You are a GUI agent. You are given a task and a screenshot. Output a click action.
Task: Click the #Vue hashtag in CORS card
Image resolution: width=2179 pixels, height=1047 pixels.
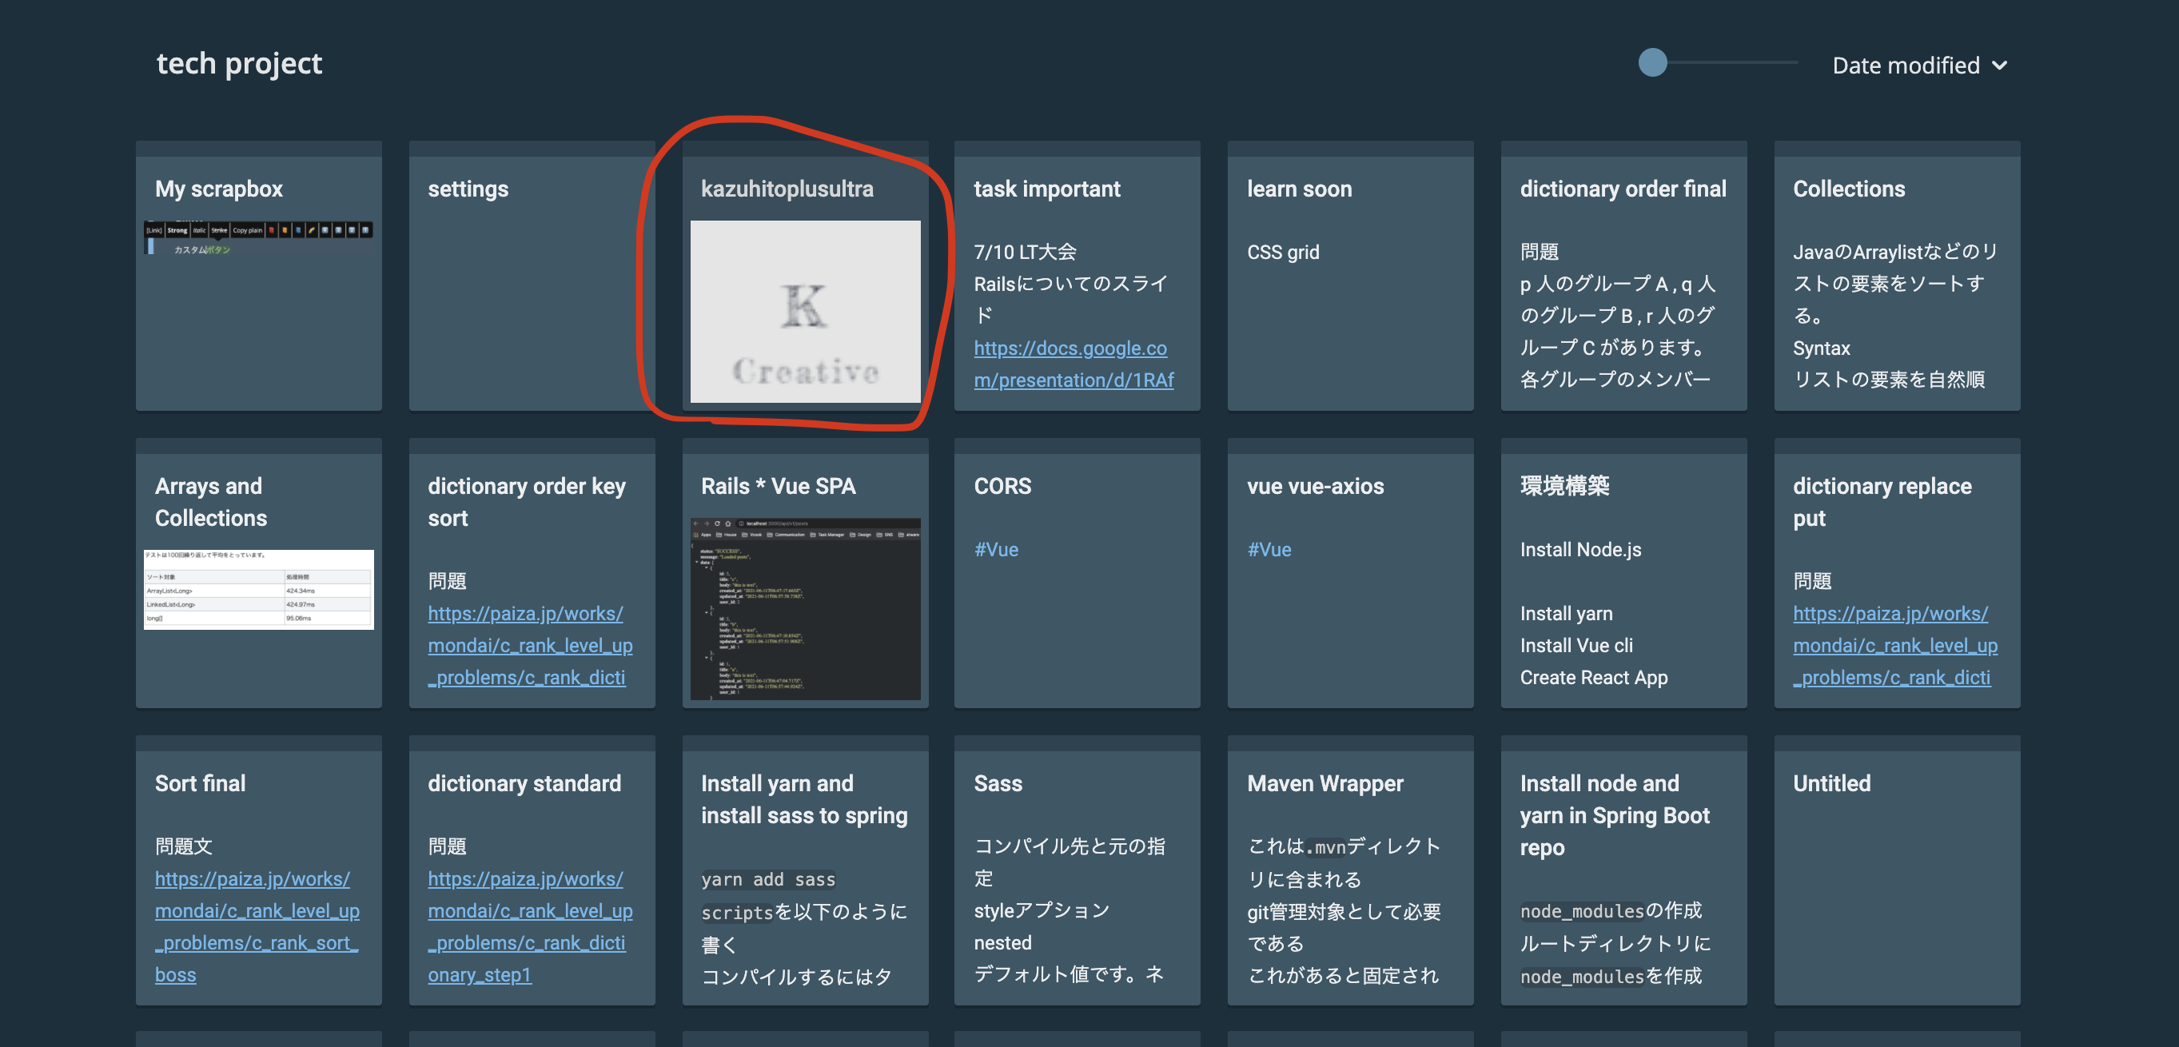coord(996,550)
